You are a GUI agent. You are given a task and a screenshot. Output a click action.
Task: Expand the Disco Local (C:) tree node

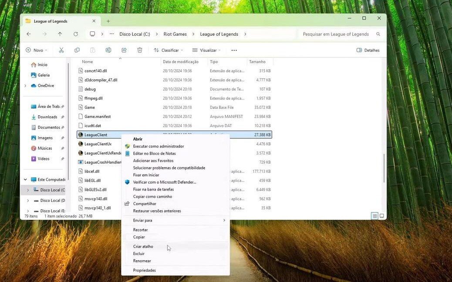(28, 190)
